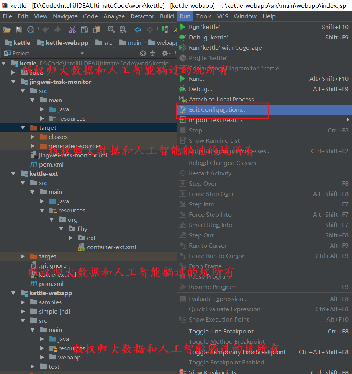The image size is (352, 374).
Task: Click the Copy toolbar icon
Action: point(84,29)
